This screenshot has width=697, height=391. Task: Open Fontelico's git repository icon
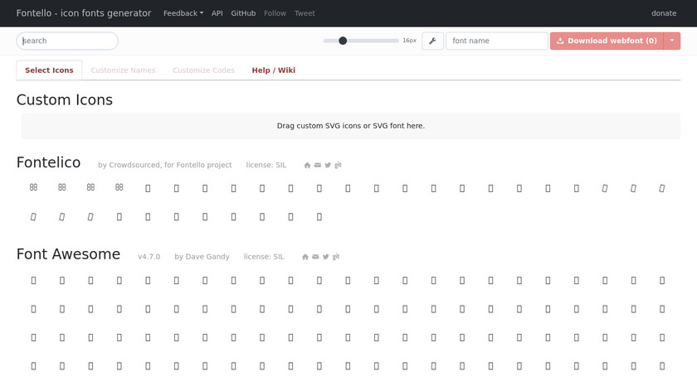point(338,165)
